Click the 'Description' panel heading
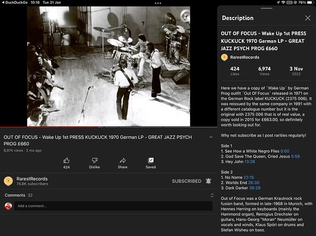316x236 pixels. click(238, 18)
